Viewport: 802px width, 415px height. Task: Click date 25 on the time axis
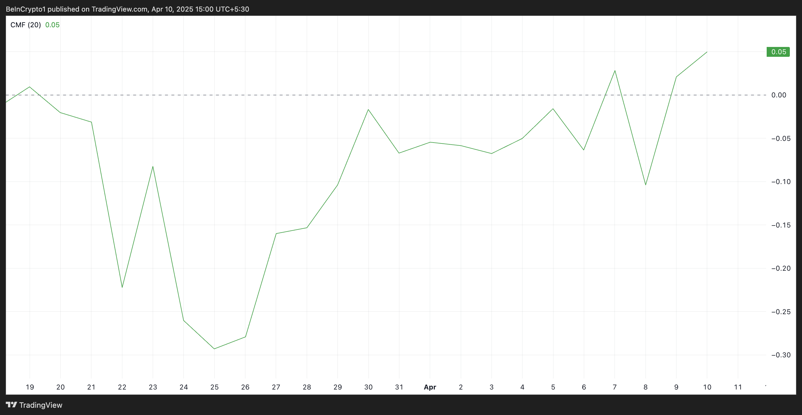pos(214,387)
